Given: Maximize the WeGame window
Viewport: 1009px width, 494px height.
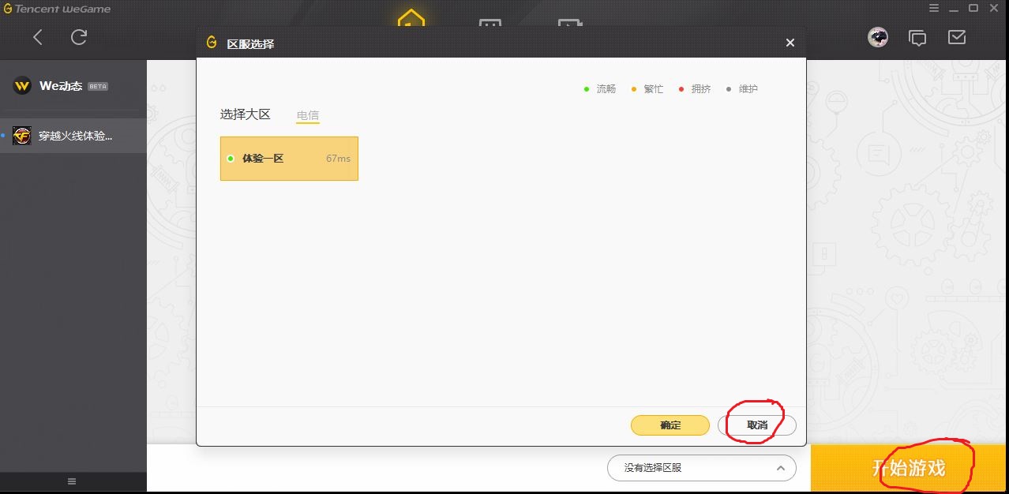Looking at the screenshot, I should click(x=973, y=8).
